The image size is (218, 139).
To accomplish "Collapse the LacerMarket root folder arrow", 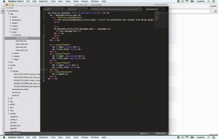I will 7,11.
